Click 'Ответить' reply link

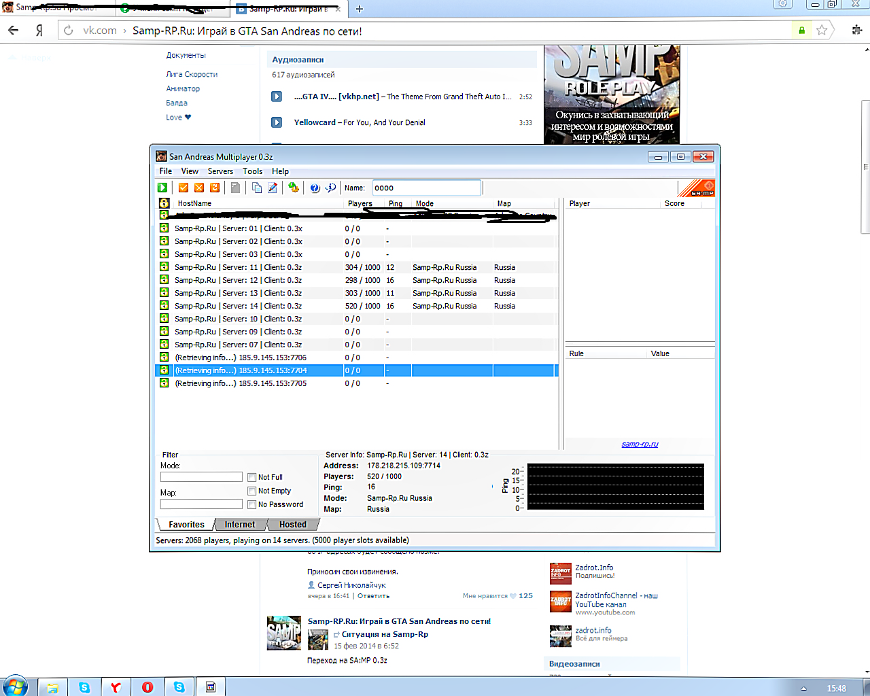click(x=373, y=596)
